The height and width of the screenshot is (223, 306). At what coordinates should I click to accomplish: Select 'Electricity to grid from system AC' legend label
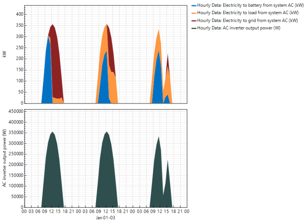pos(245,21)
